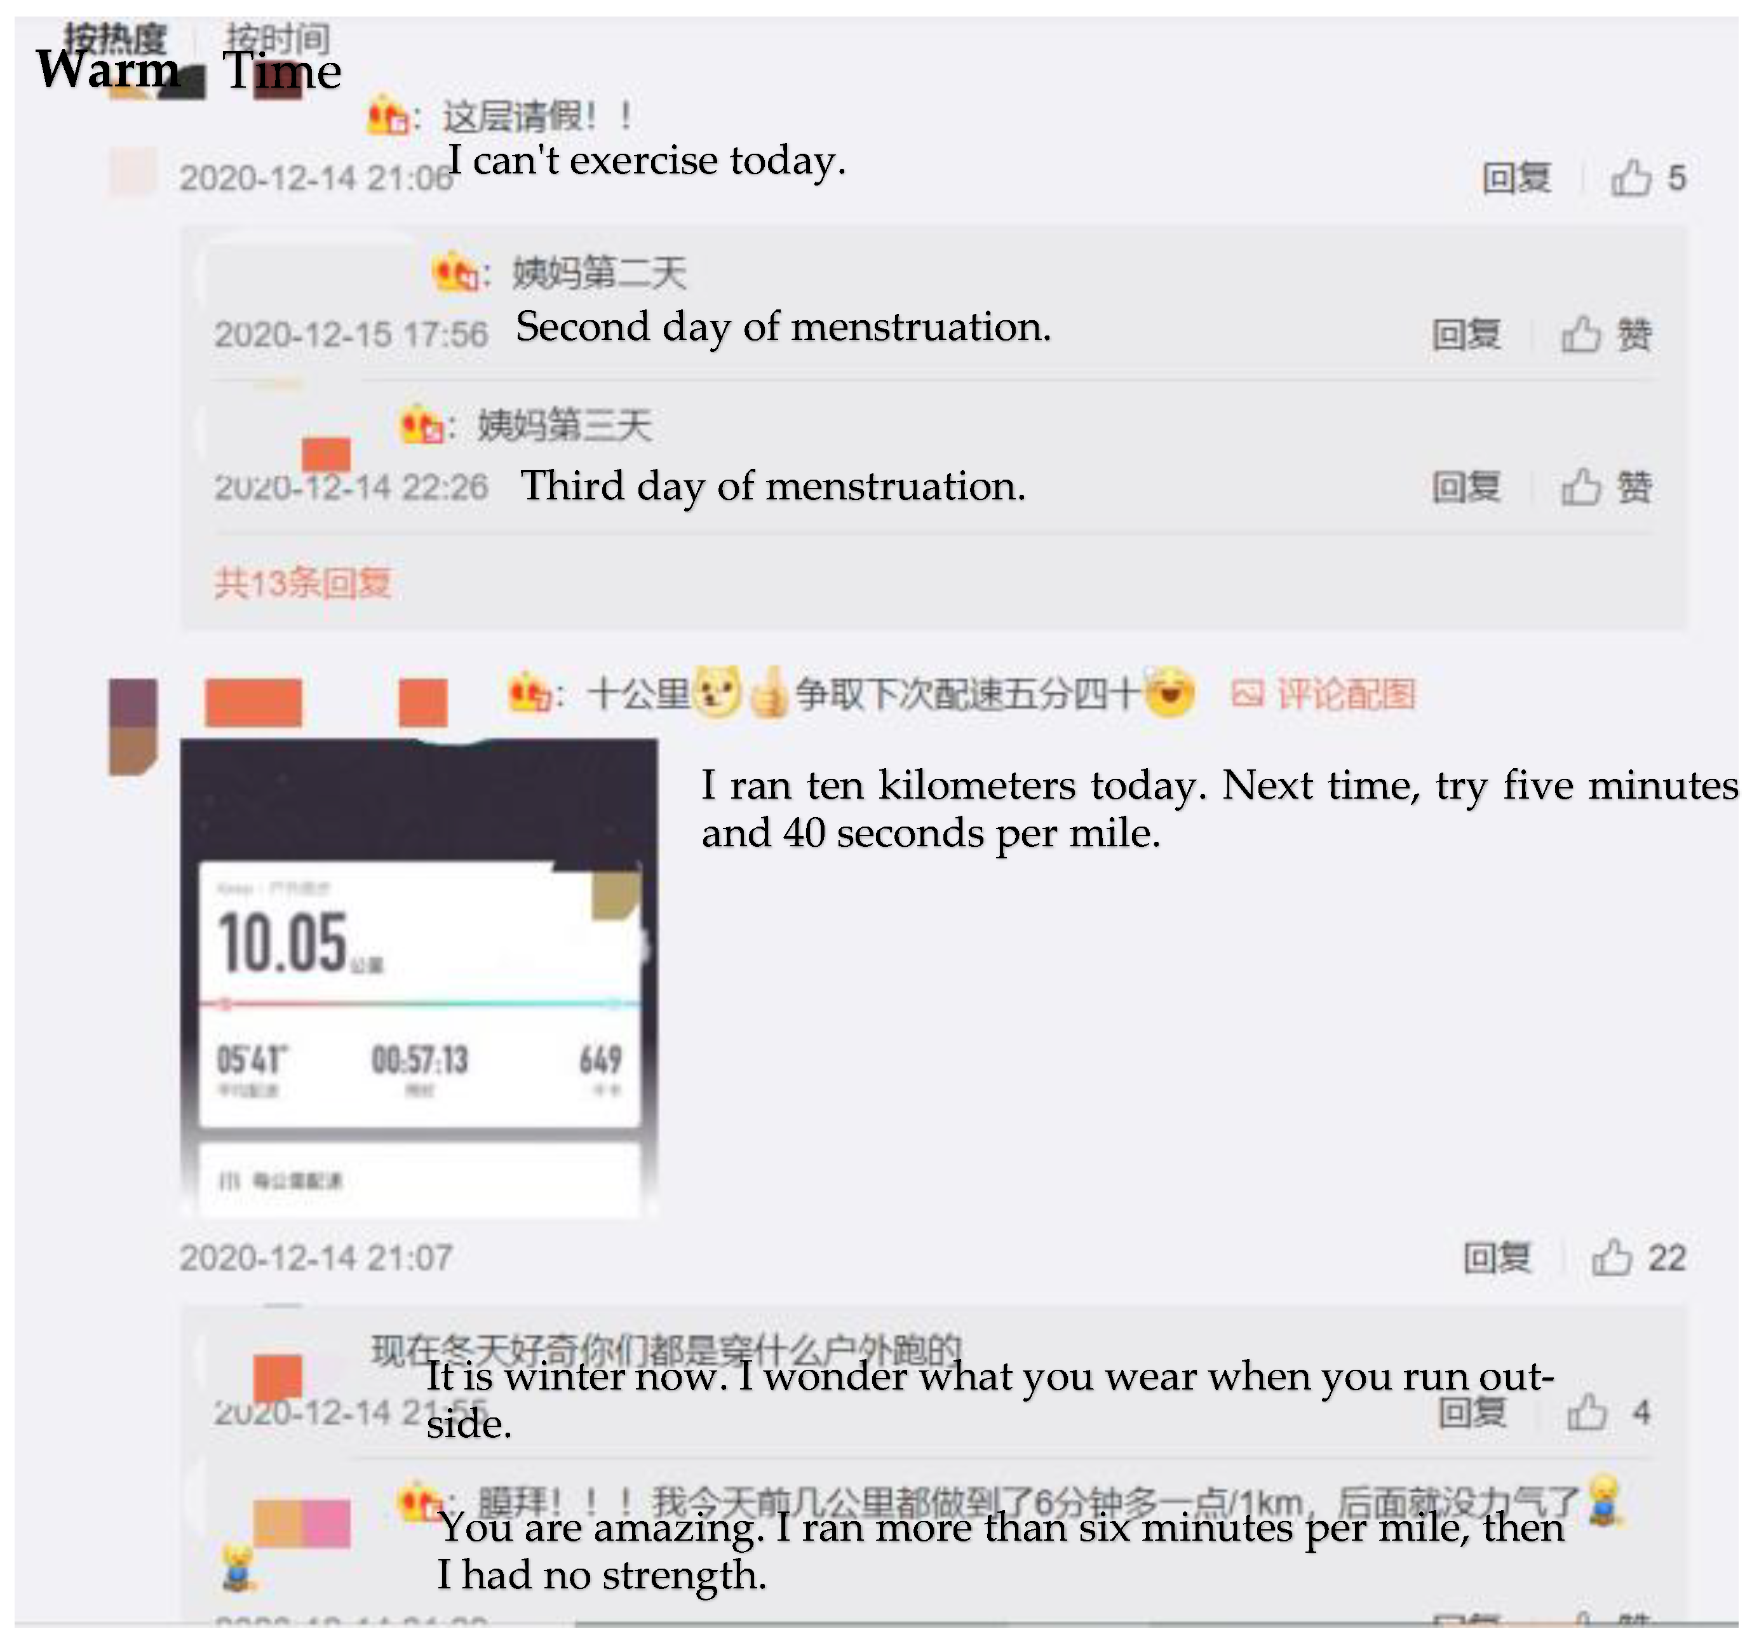
Task: Click the 2020-12-14 21:07 timestamp
Action: pyautogui.click(x=316, y=1258)
